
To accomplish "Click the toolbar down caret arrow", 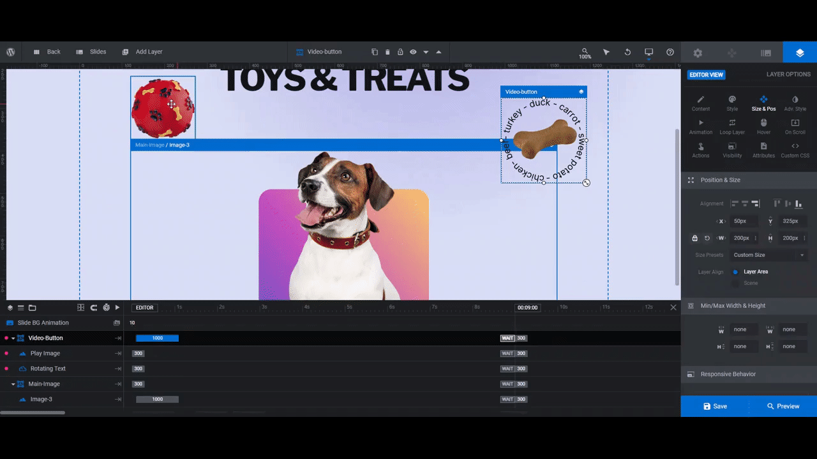I will (426, 52).
